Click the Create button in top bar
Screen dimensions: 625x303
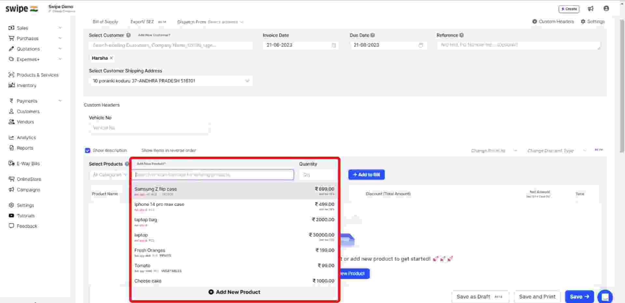pos(569,9)
